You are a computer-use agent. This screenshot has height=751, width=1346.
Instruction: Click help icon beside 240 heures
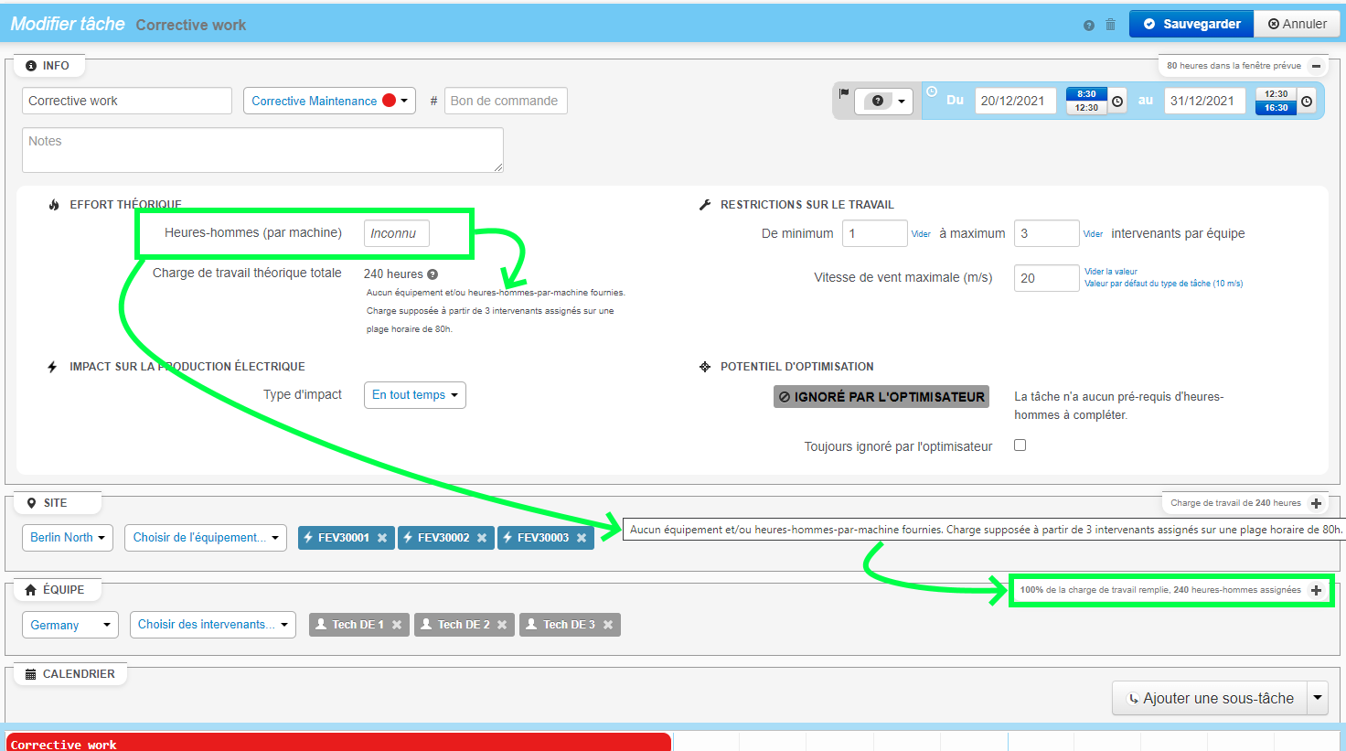click(x=433, y=274)
